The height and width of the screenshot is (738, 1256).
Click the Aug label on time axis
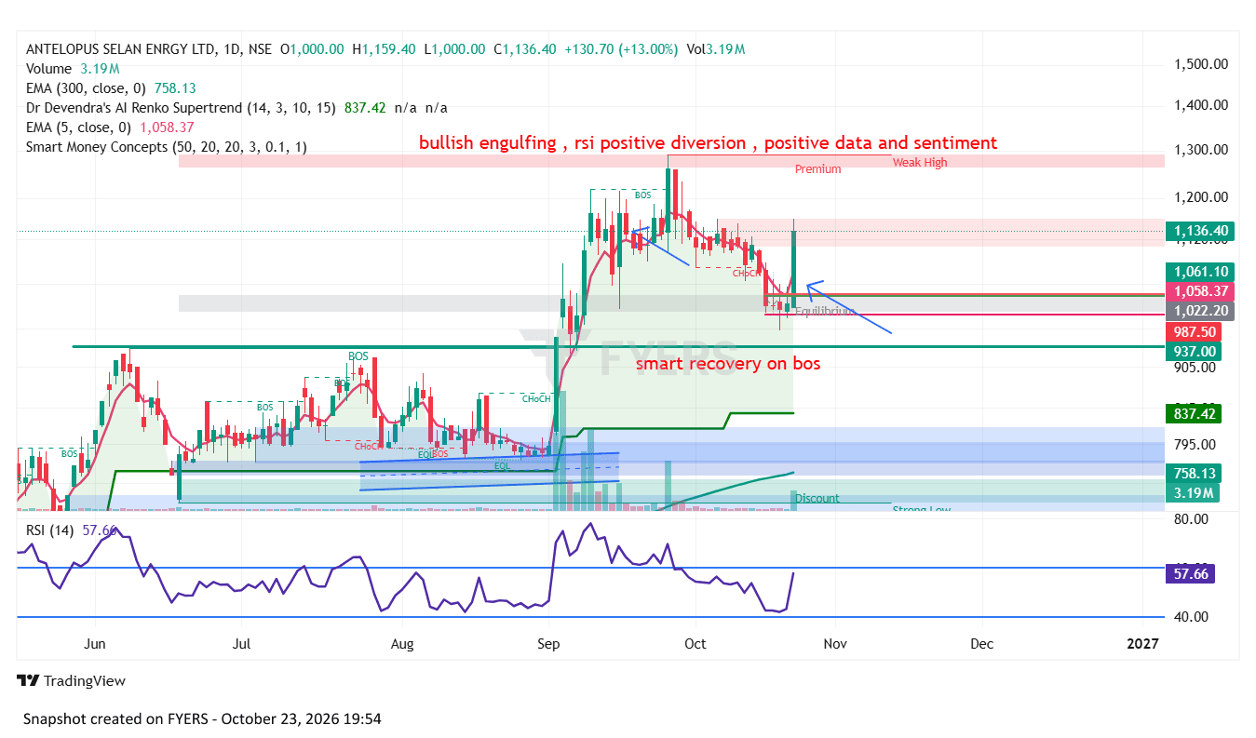[x=401, y=644]
